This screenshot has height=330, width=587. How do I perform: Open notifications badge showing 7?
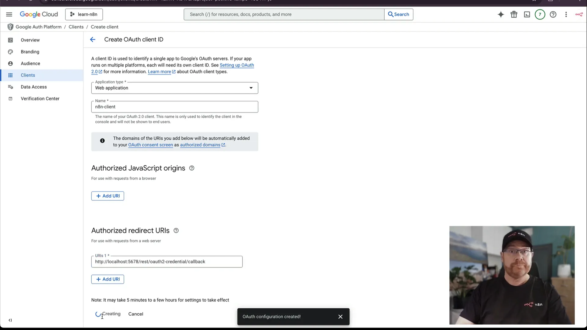click(540, 14)
